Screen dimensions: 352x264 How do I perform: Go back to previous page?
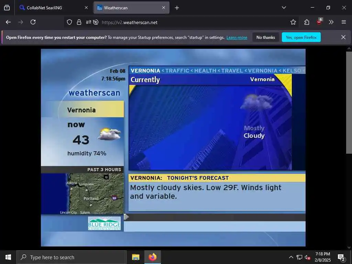[x=8, y=22]
